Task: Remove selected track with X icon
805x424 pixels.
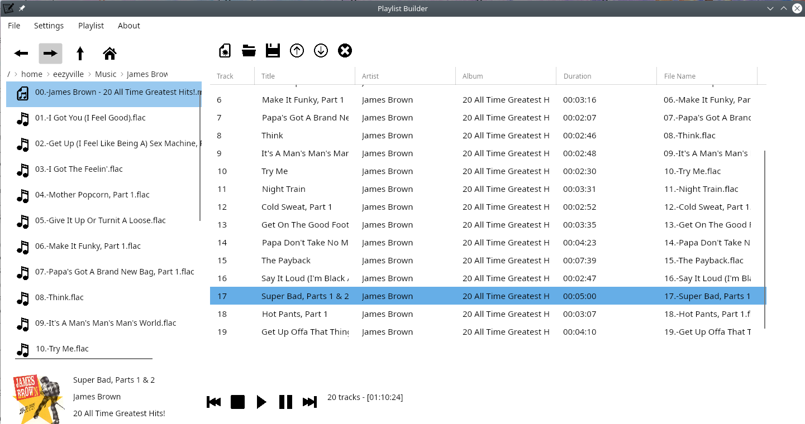Action: click(345, 51)
